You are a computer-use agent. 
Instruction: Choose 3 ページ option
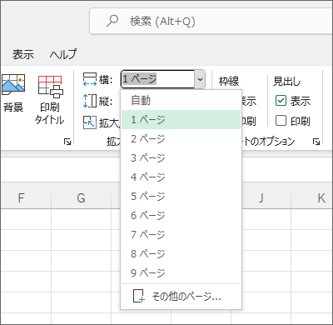pyautogui.click(x=181, y=157)
